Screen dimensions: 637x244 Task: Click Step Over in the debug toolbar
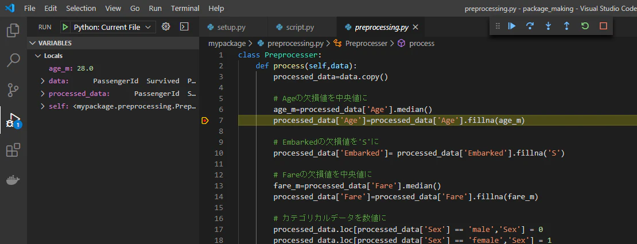[x=530, y=26]
